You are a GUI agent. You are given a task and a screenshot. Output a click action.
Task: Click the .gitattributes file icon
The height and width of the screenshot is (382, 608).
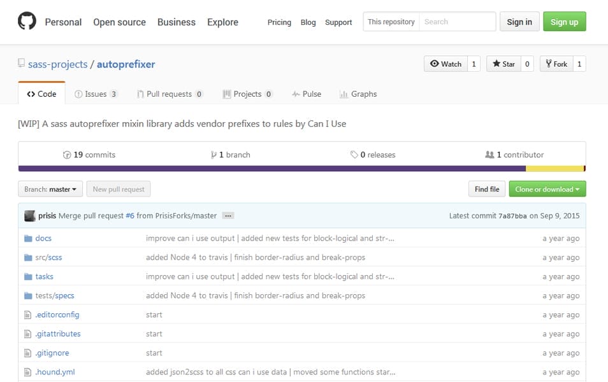[27, 334]
